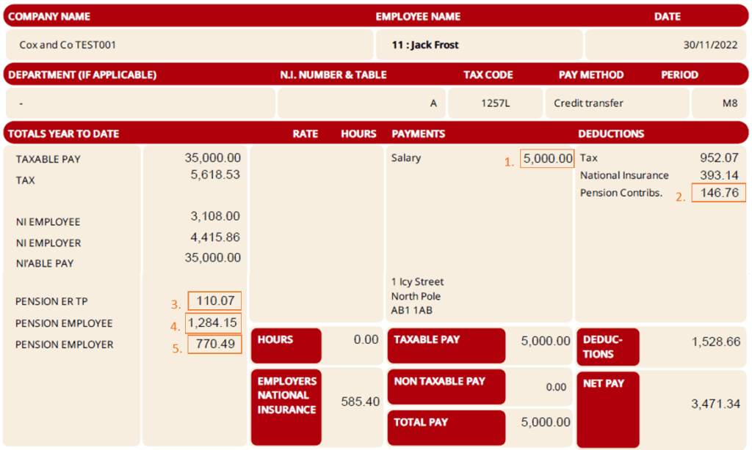The image size is (752, 450).
Task: Select taxable pay summary amount 5,000.00
Action: pyautogui.click(x=546, y=341)
